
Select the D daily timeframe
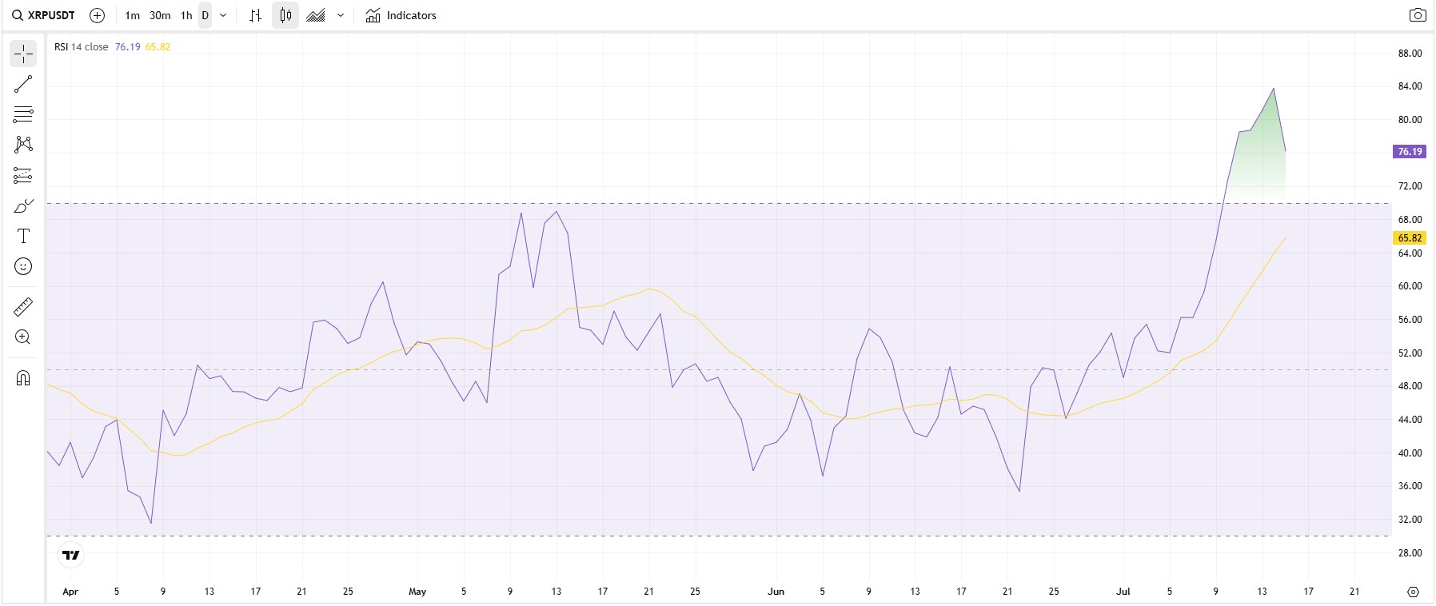coord(205,15)
